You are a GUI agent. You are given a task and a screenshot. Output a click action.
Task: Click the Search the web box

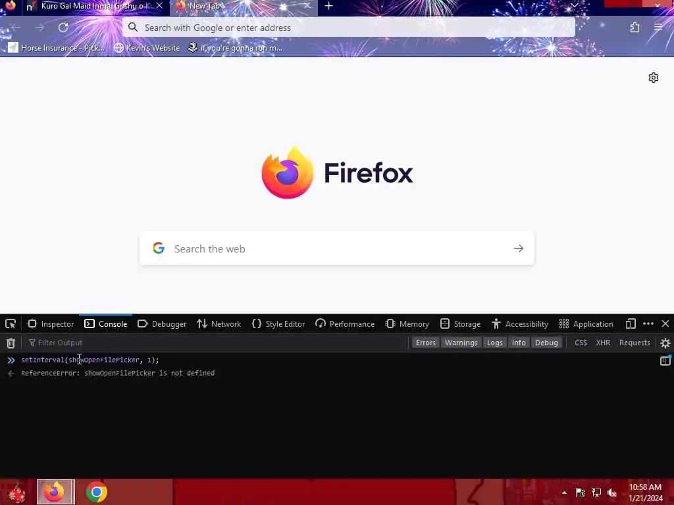coord(336,248)
